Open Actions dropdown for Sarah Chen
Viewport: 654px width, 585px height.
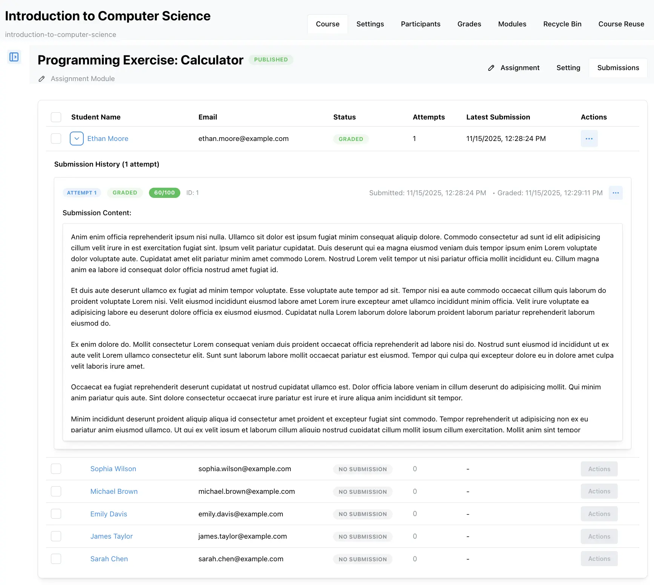(599, 559)
